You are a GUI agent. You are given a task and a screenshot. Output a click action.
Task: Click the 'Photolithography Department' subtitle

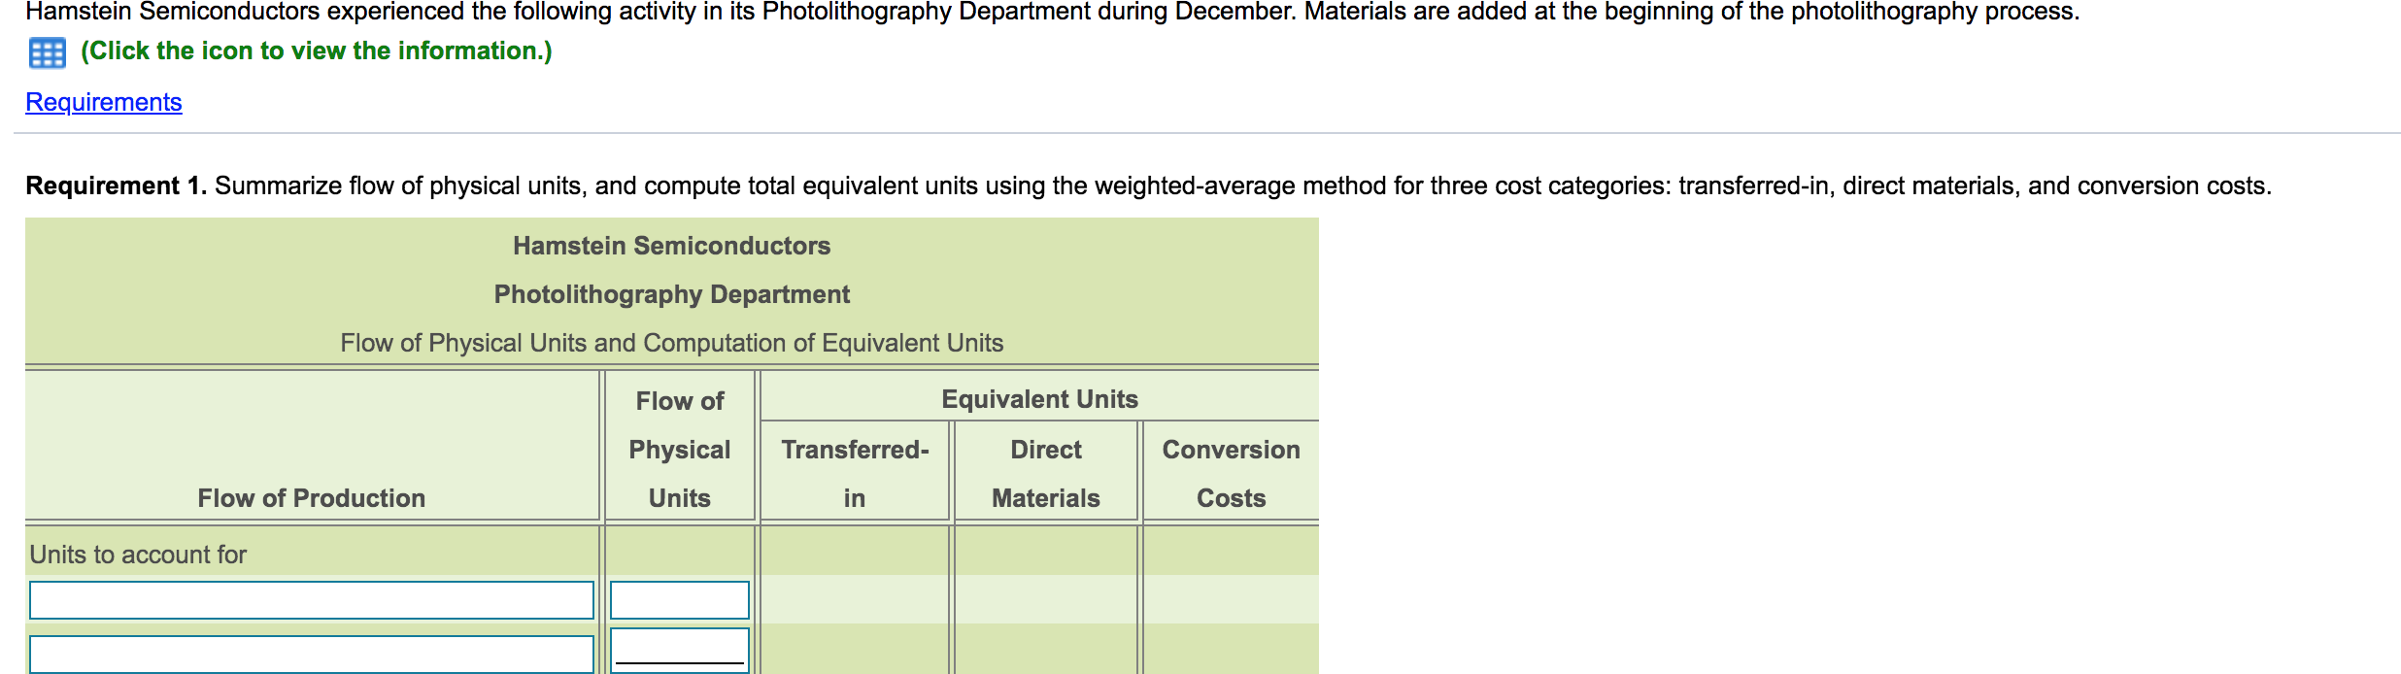(x=672, y=294)
